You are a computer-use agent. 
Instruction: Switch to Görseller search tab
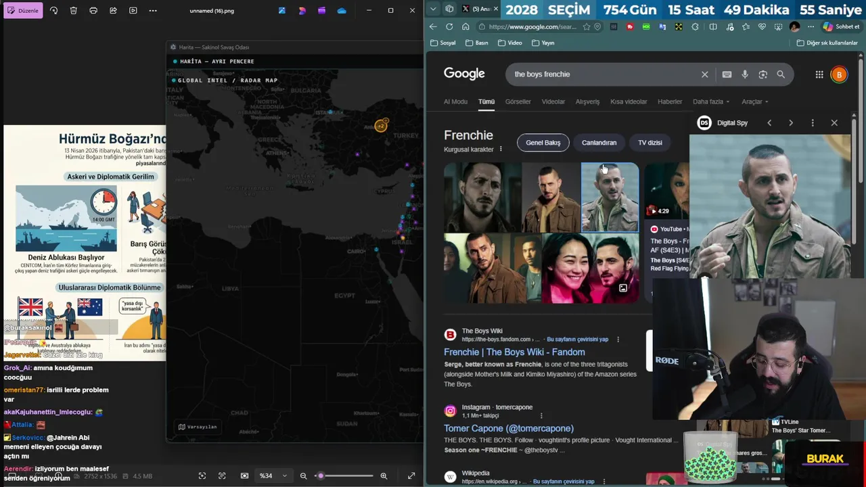pyautogui.click(x=518, y=101)
